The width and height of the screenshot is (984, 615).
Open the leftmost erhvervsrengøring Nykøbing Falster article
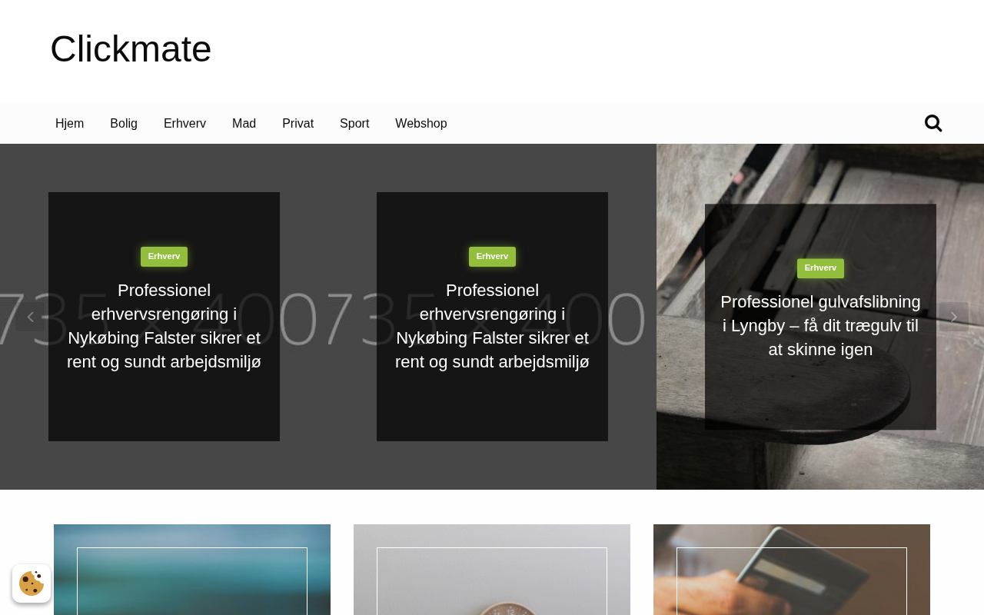(x=164, y=326)
